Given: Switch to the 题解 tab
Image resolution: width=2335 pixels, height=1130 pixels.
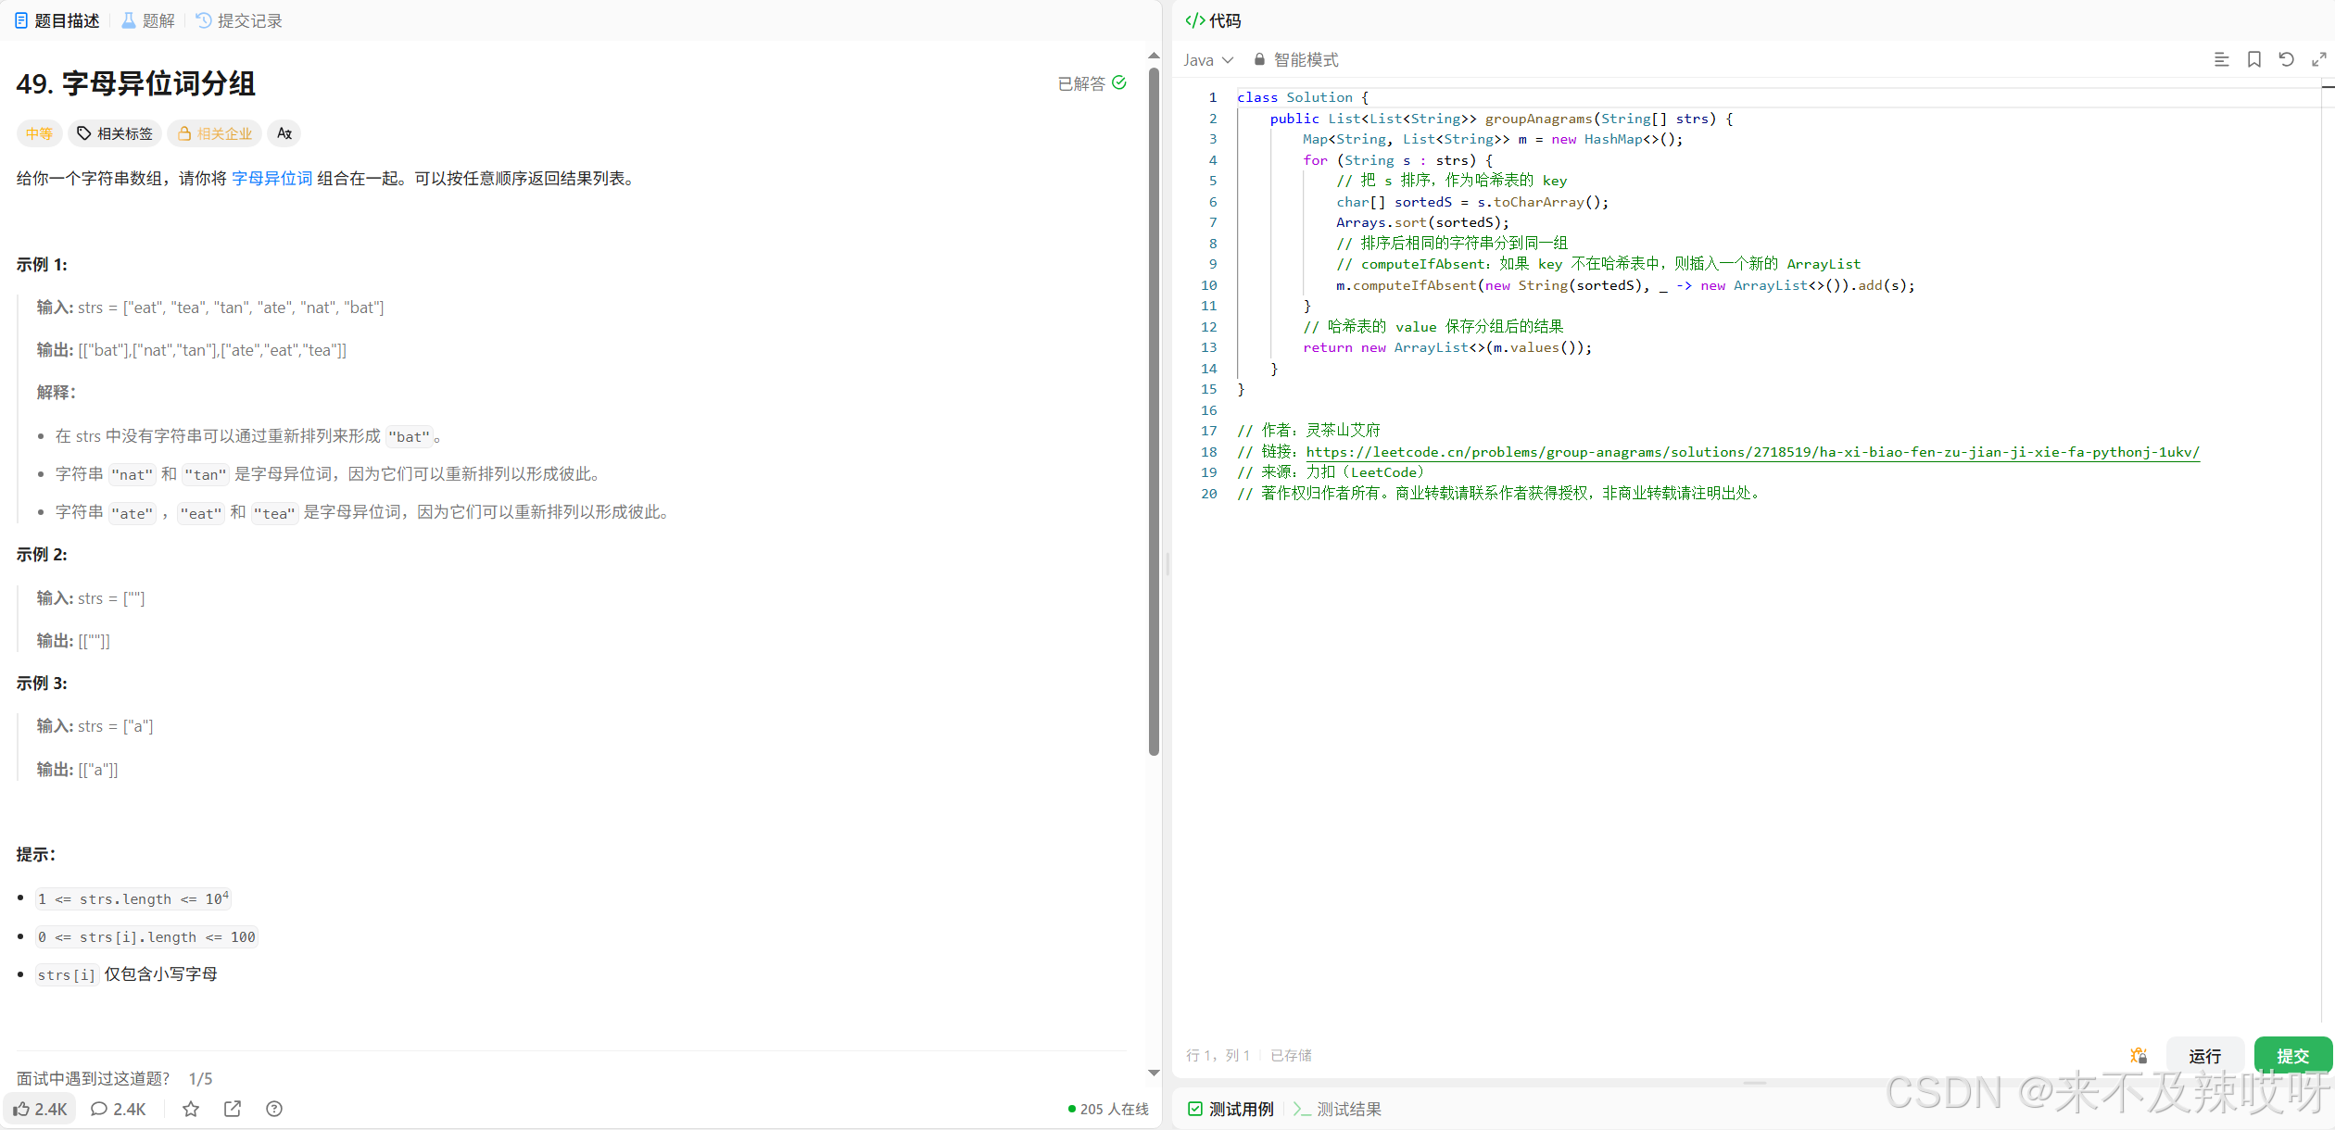Looking at the screenshot, I should 148,20.
